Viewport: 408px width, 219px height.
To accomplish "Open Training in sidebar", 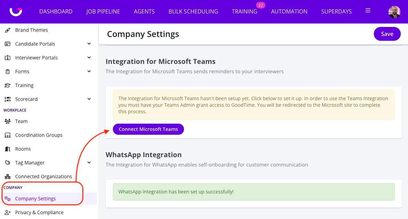I will [24, 85].
